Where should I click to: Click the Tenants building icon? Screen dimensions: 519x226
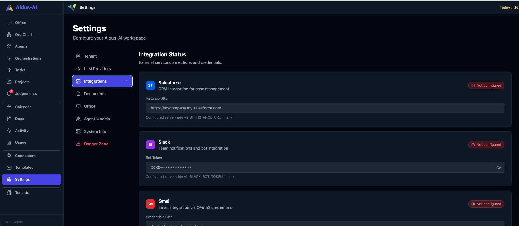click(9, 192)
